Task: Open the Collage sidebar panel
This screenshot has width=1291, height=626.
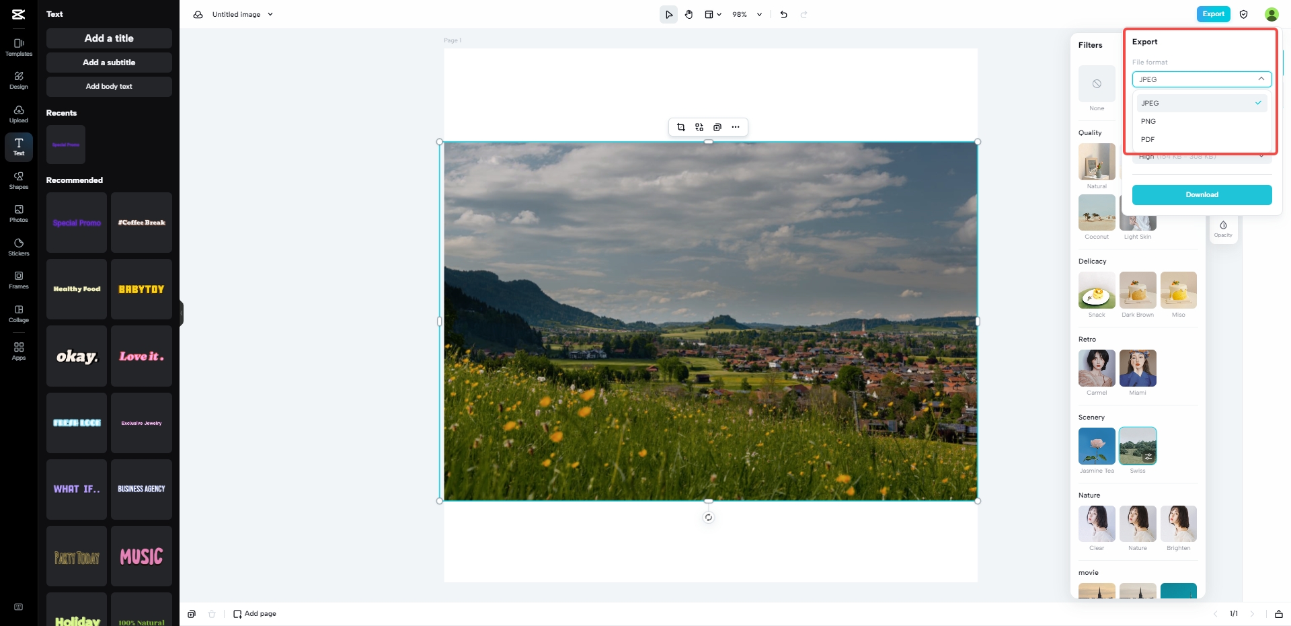Action: click(19, 313)
